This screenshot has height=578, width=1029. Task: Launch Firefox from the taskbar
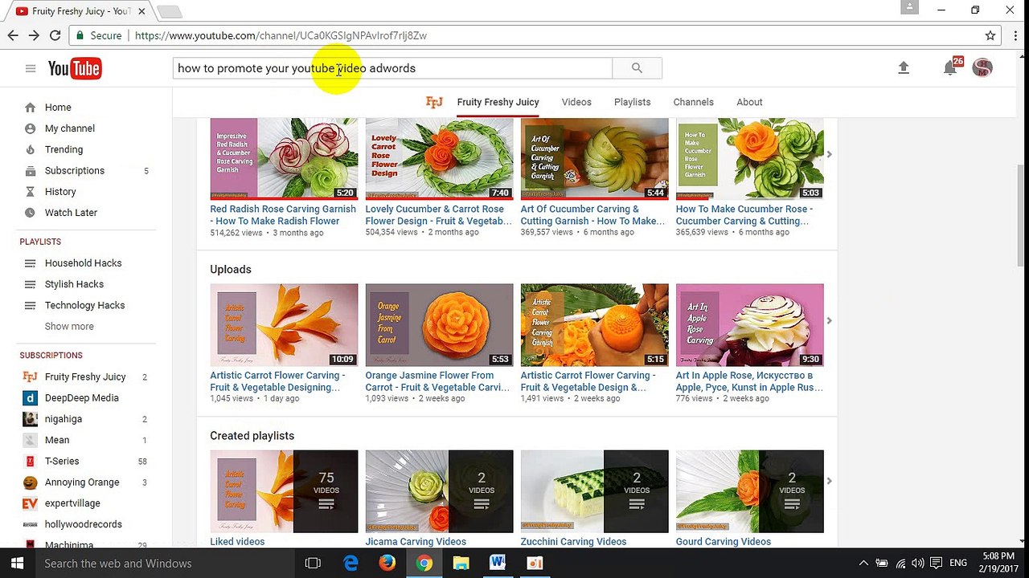coord(387,564)
